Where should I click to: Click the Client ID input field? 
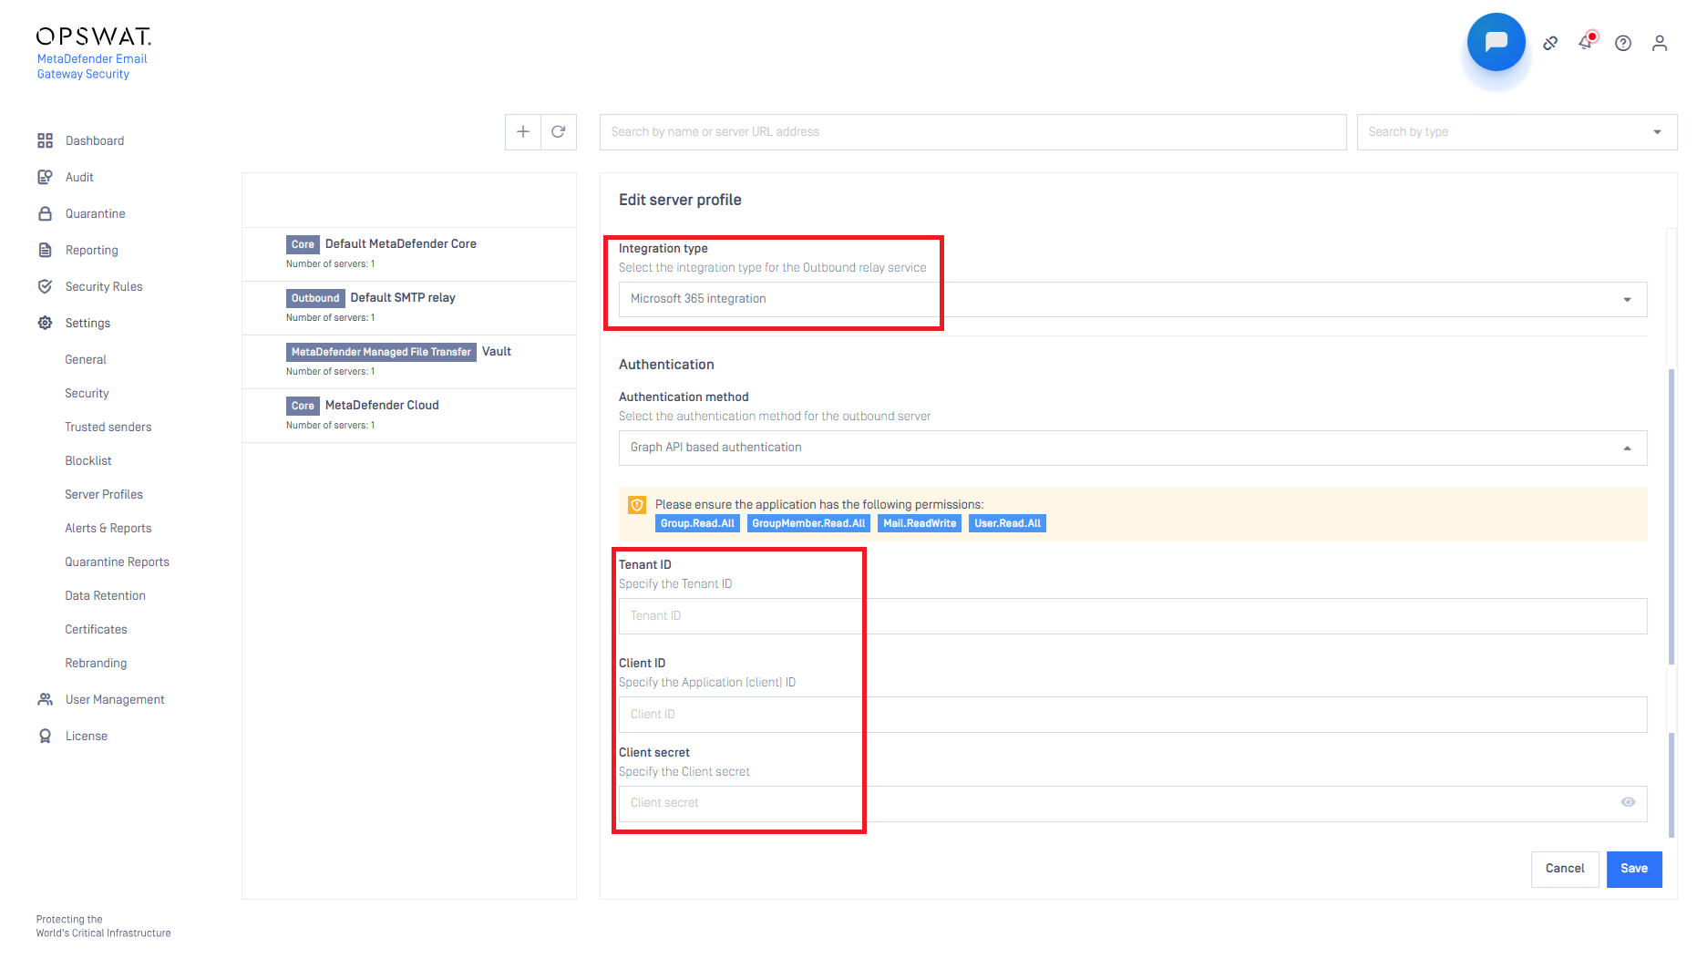click(x=1133, y=715)
